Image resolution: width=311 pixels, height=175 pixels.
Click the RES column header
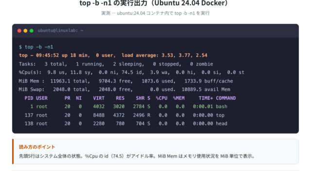pyautogui.click(x=120, y=98)
